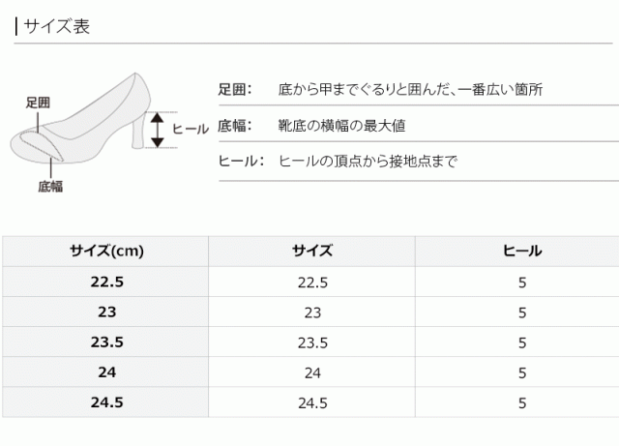Select the 足囲 label on shoe diagram

pyautogui.click(x=39, y=102)
